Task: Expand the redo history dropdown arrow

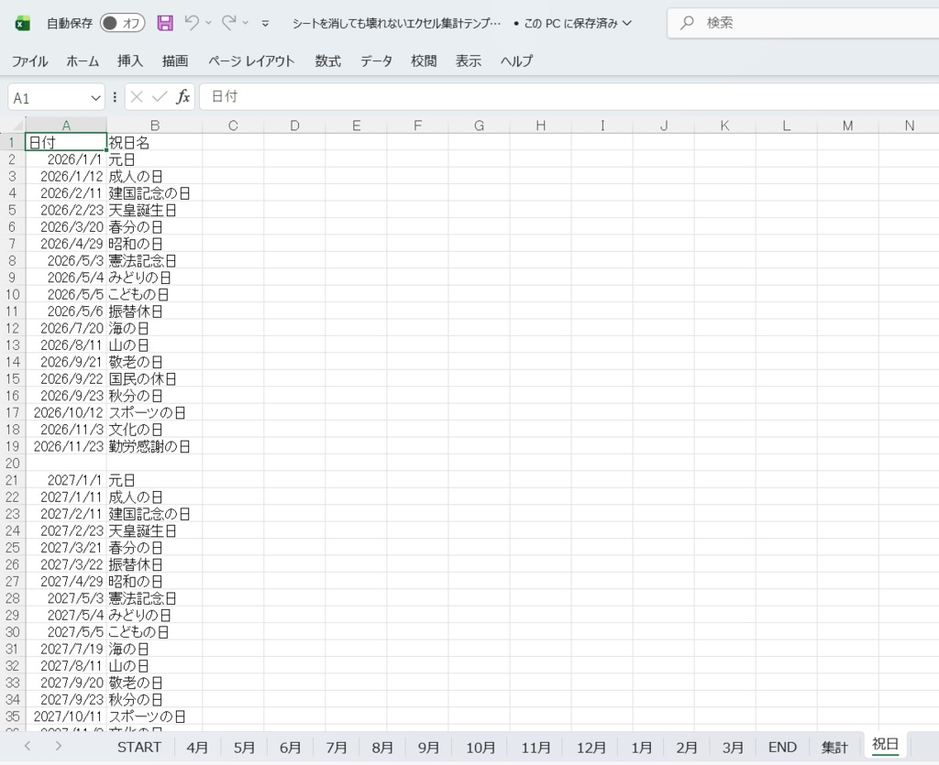Action: (x=246, y=23)
